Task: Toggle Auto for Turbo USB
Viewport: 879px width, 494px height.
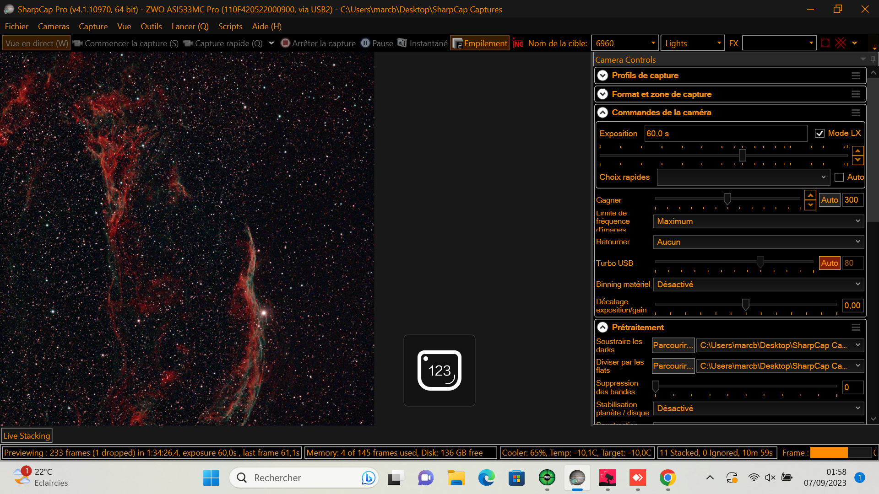Action: click(x=829, y=263)
